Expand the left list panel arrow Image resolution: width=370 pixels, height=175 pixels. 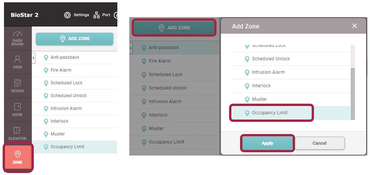click(x=33, y=57)
